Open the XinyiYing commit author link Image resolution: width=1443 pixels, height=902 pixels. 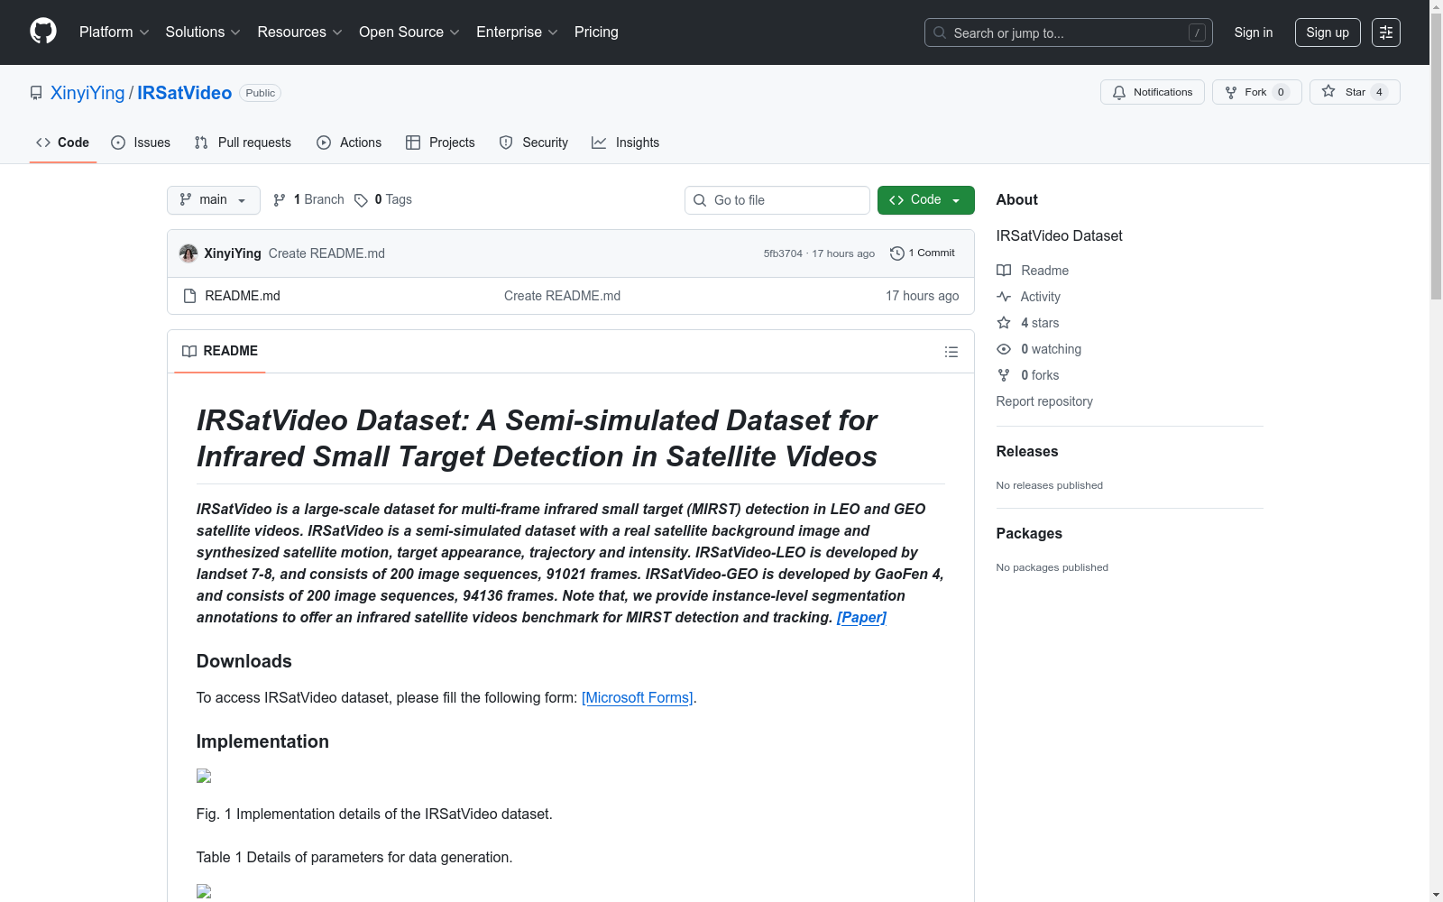[233, 253]
